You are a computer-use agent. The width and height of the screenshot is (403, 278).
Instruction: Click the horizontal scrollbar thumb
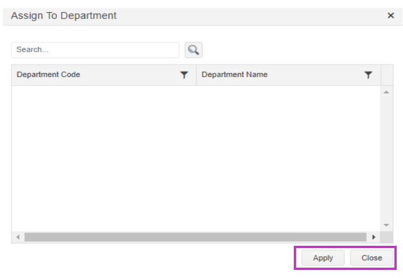(x=195, y=237)
